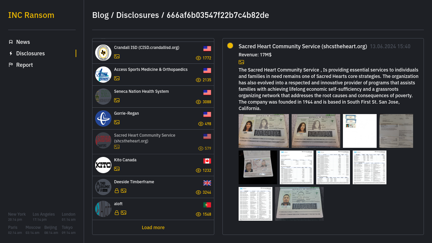Click the Canadian flag beside Kito Canada
This screenshot has width=432, height=243.
(207, 161)
